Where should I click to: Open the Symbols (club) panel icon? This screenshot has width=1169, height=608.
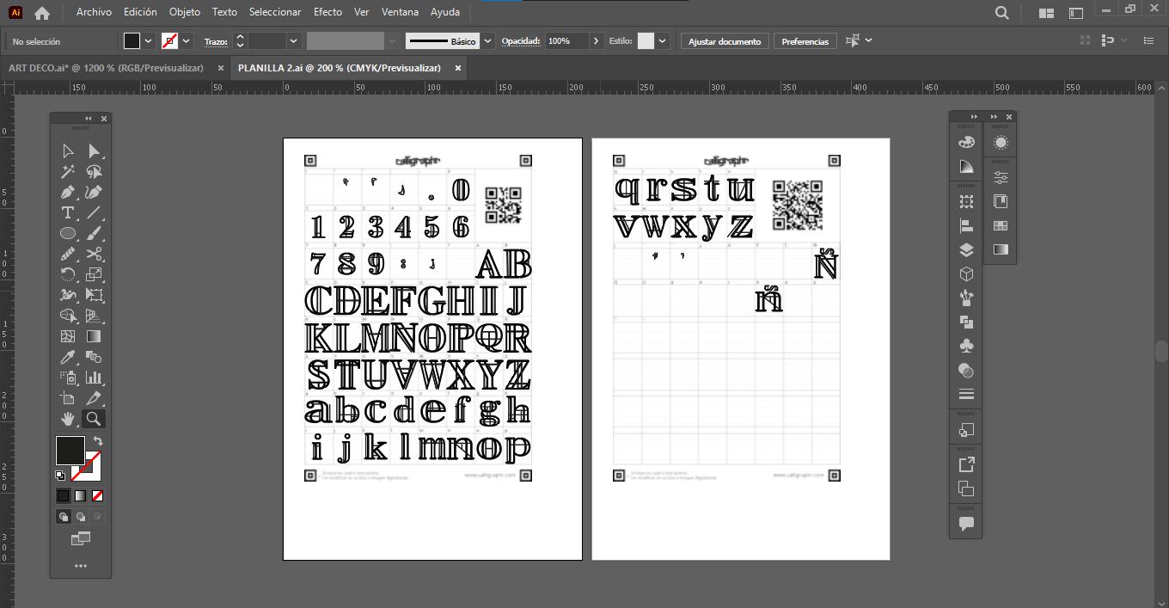966,346
